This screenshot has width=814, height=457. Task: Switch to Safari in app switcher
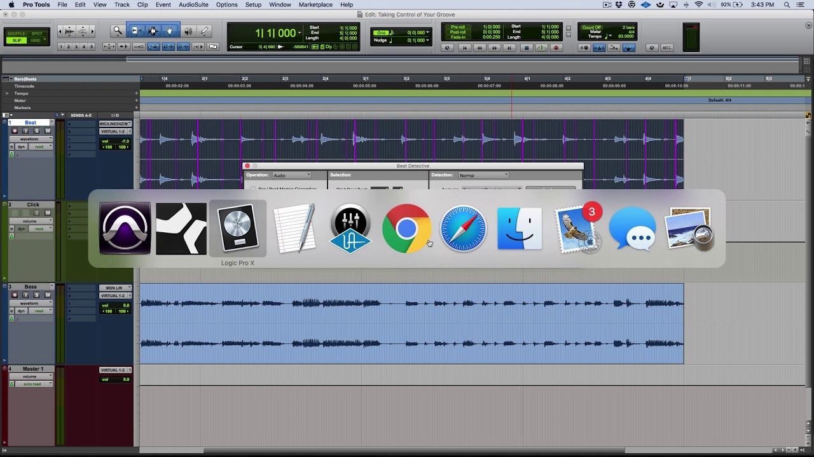[x=463, y=228]
